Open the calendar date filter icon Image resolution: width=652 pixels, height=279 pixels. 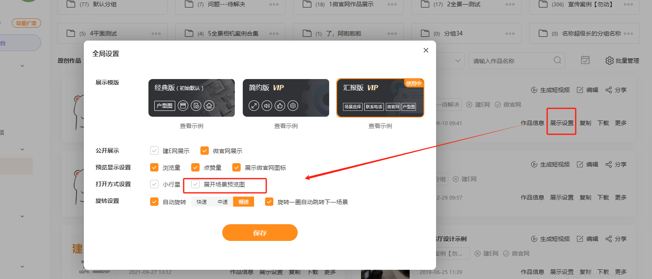tap(585, 60)
